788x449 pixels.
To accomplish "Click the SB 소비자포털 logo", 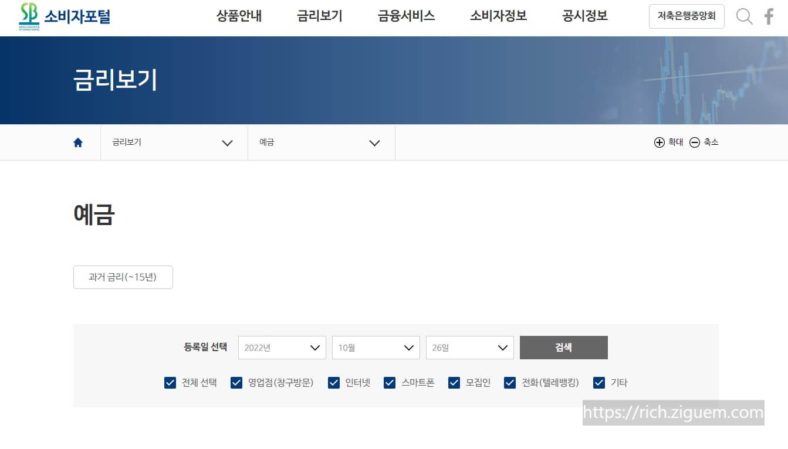I will 65,16.
